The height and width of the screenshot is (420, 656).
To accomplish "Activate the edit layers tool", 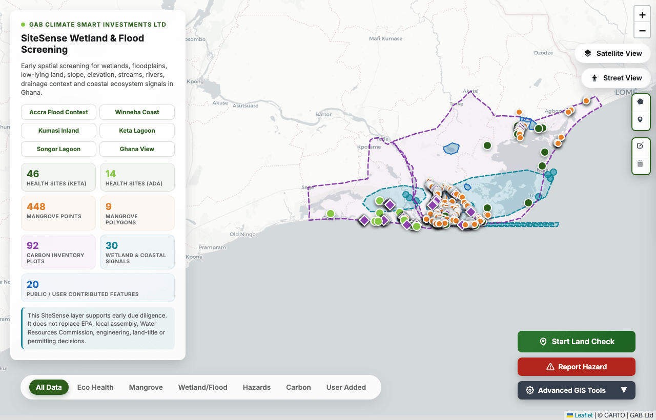I will pyautogui.click(x=640, y=145).
